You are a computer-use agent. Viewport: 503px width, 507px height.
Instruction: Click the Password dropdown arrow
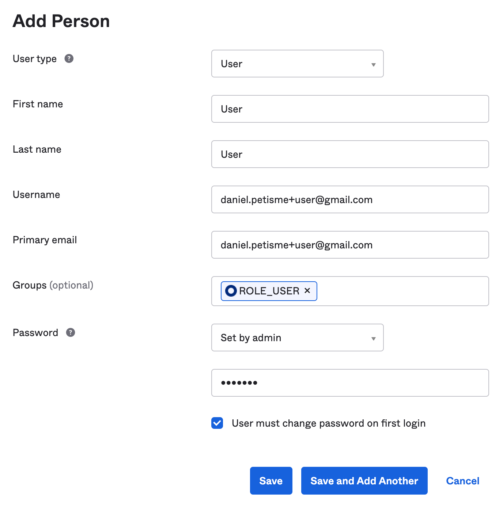(x=374, y=339)
